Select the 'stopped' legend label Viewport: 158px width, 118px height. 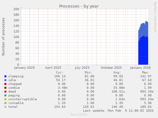pyautogui.click(x=15, y=84)
